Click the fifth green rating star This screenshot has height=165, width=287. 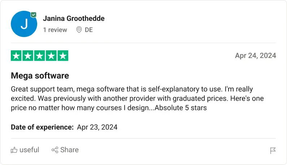tap(63, 56)
